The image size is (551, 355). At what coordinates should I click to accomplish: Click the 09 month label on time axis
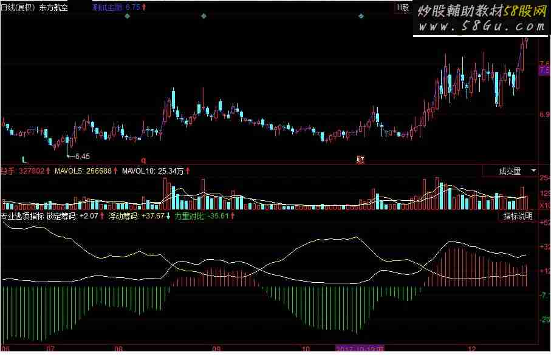coord(216,349)
